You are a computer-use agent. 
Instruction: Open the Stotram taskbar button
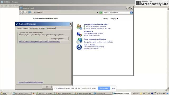[x=45, y=93]
